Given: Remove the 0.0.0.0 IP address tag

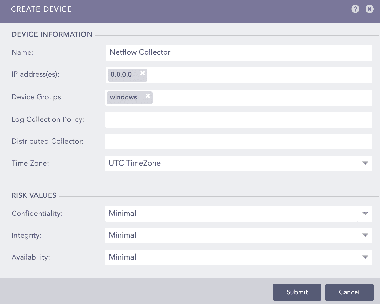Looking at the screenshot, I should pyautogui.click(x=142, y=73).
